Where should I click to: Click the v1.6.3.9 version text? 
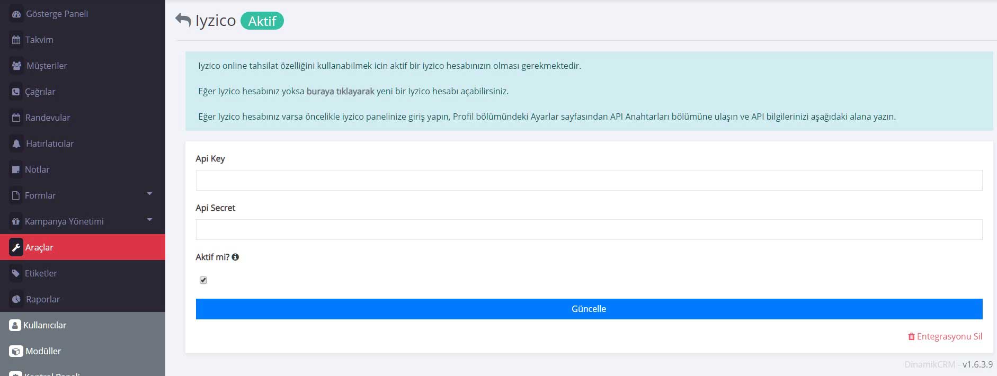(x=977, y=364)
